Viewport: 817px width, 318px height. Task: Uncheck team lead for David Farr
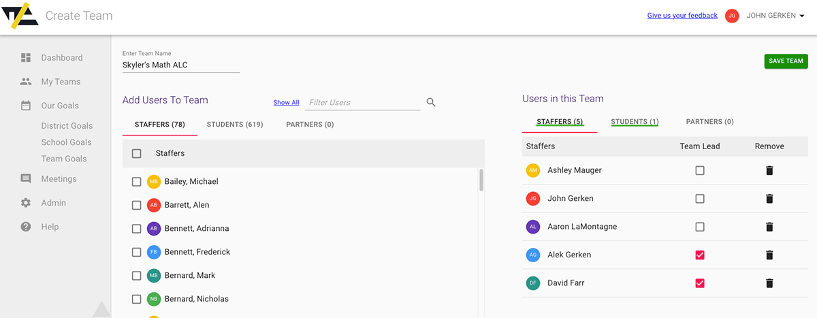click(x=700, y=283)
